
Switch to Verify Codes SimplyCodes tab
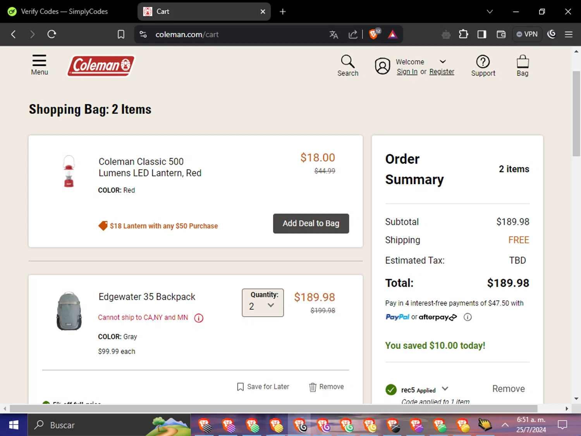point(65,12)
